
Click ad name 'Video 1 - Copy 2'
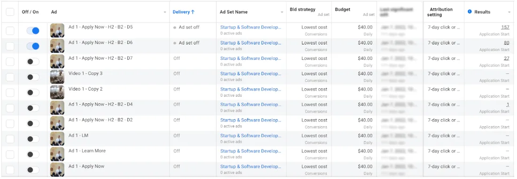[x=85, y=89]
